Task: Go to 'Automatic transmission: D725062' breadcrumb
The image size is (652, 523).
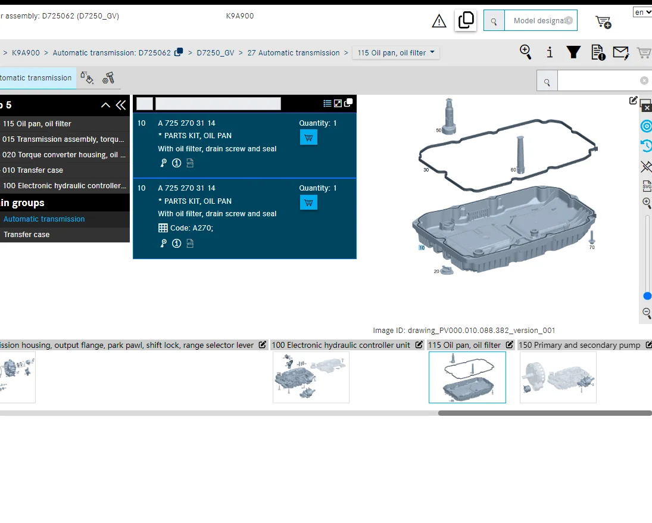Action: tap(111, 53)
